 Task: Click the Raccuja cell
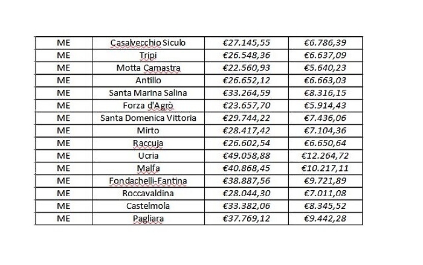148,144
